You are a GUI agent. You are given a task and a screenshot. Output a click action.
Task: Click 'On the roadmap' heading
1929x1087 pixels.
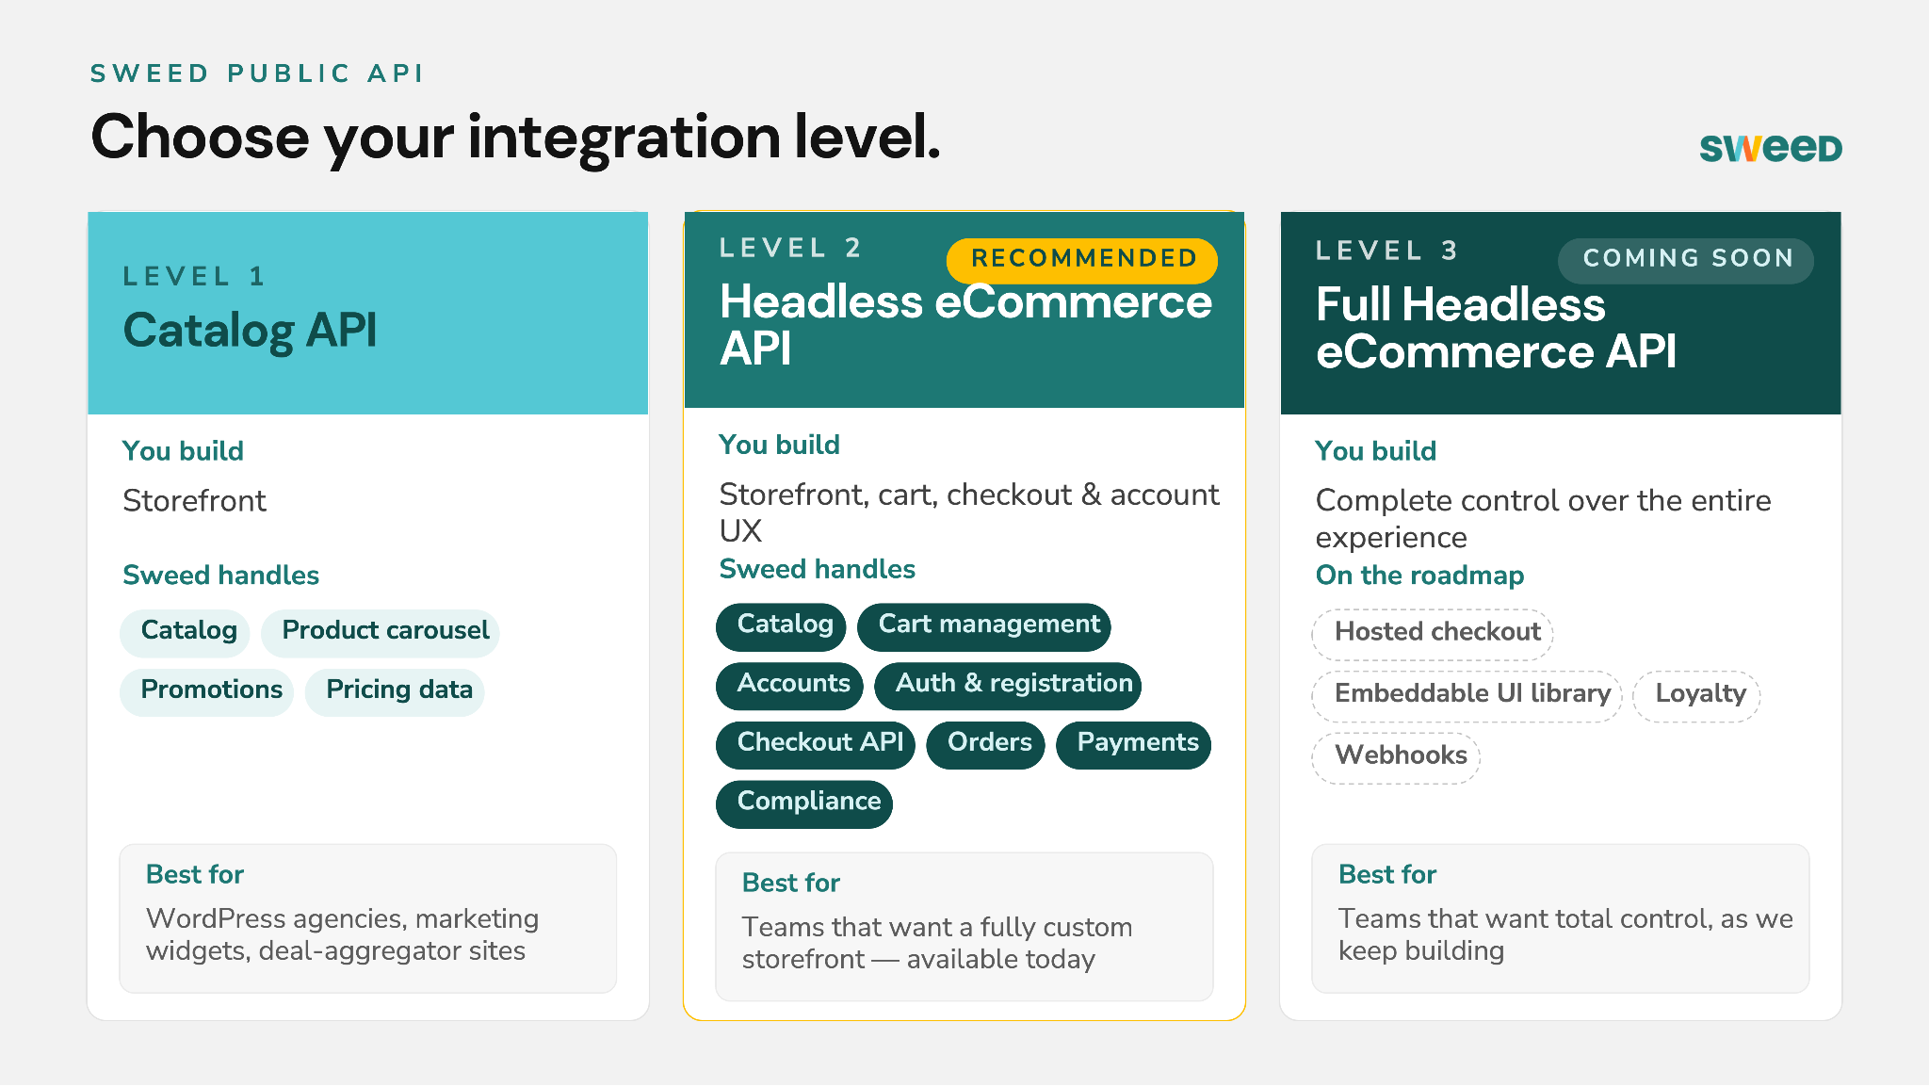[x=1419, y=576]
